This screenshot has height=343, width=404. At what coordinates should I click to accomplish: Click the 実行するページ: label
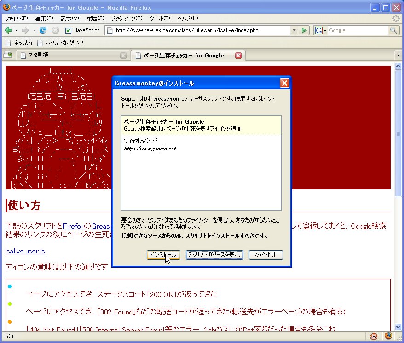[141, 141]
